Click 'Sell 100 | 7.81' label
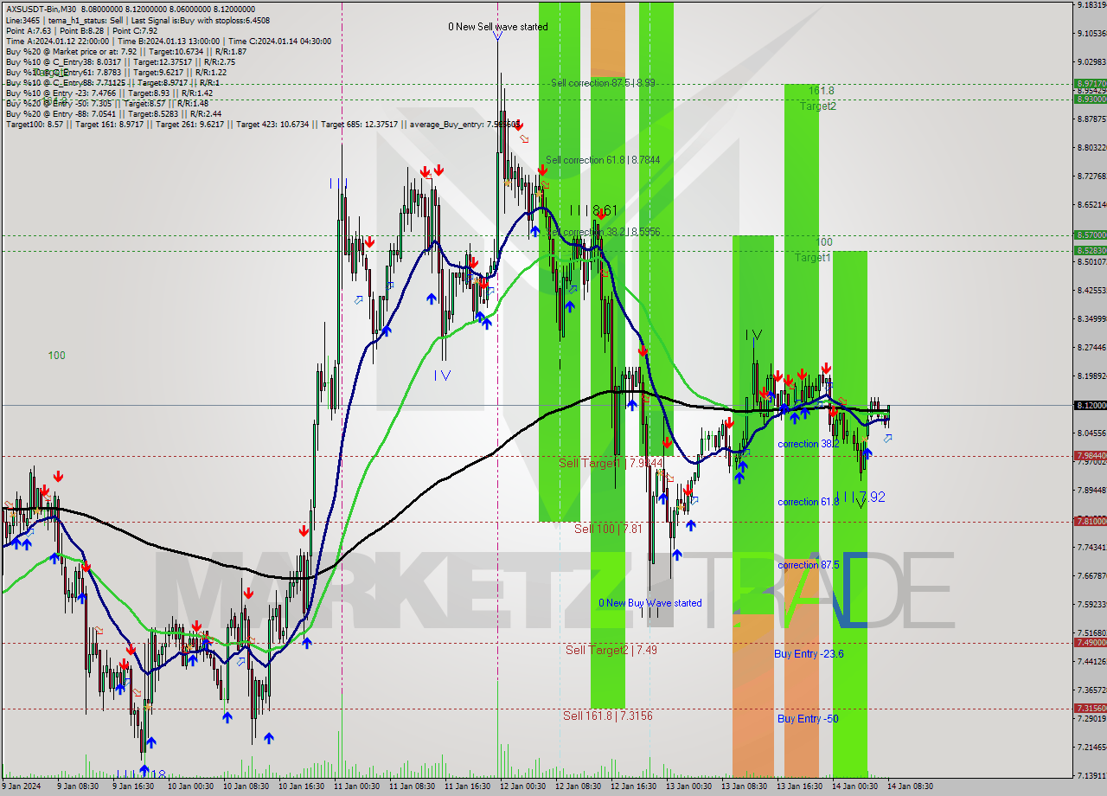The width and height of the screenshot is (1107, 796). (x=608, y=528)
